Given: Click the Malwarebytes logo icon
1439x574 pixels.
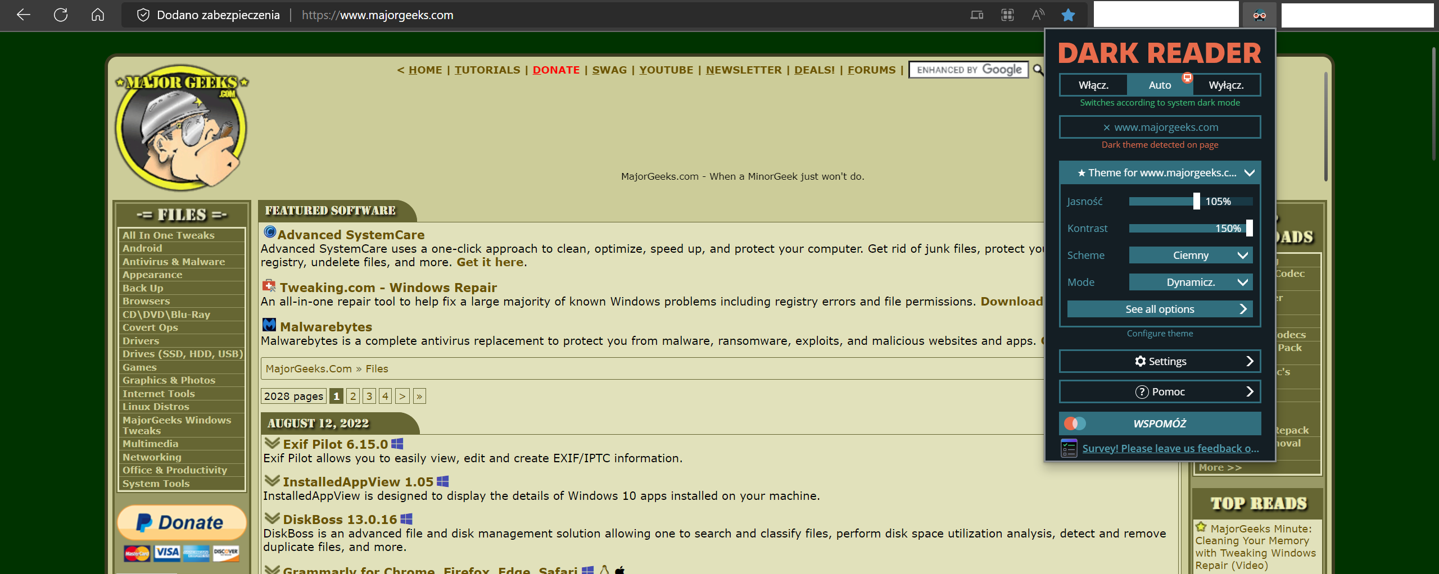Looking at the screenshot, I should 269,325.
